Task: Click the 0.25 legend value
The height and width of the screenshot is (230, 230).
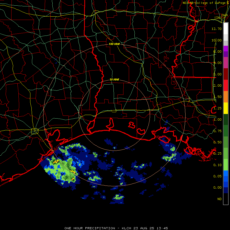Action: pos(217,154)
